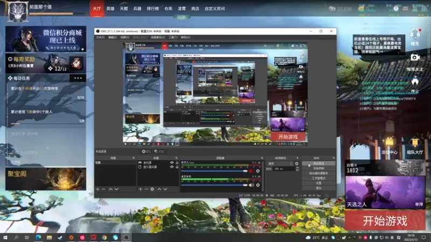This screenshot has width=431, height=242.
Task: Open source properties gear in sources toolbar
Action: [x=152, y=189]
